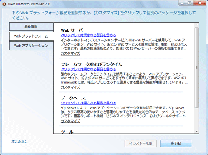
Task: Open カスタマイズ link under データベース
Action: 70,121
